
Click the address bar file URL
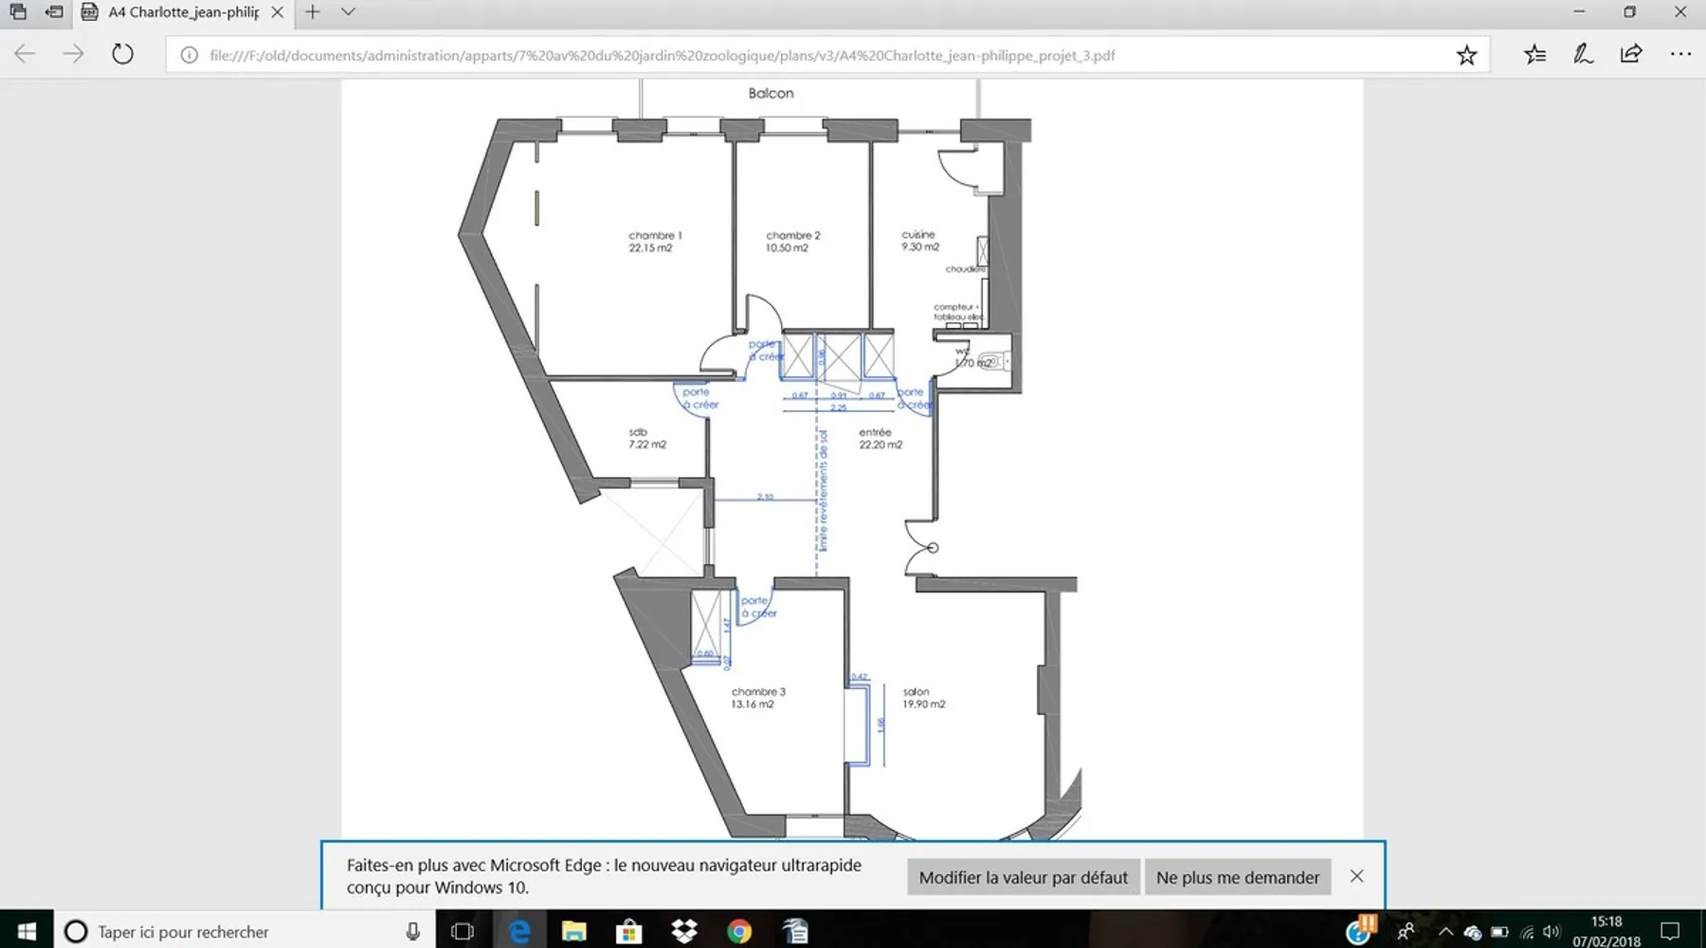(662, 55)
